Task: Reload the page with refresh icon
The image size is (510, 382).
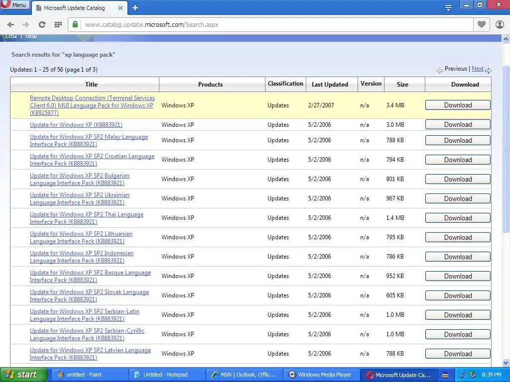Action: point(42,25)
